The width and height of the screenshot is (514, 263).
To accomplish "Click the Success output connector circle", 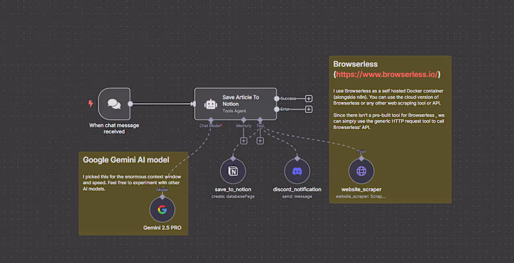I will point(277,98).
